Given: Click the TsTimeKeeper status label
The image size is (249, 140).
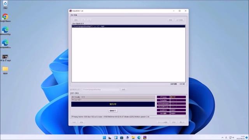Looking at the screenshot, I should pos(163,103).
